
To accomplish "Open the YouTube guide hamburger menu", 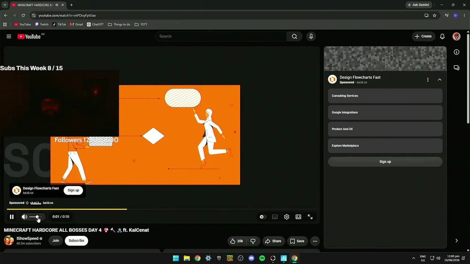I will [x=9, y=36].
